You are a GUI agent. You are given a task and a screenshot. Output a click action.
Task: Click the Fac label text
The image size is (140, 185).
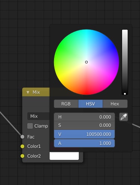coord(31,137)
